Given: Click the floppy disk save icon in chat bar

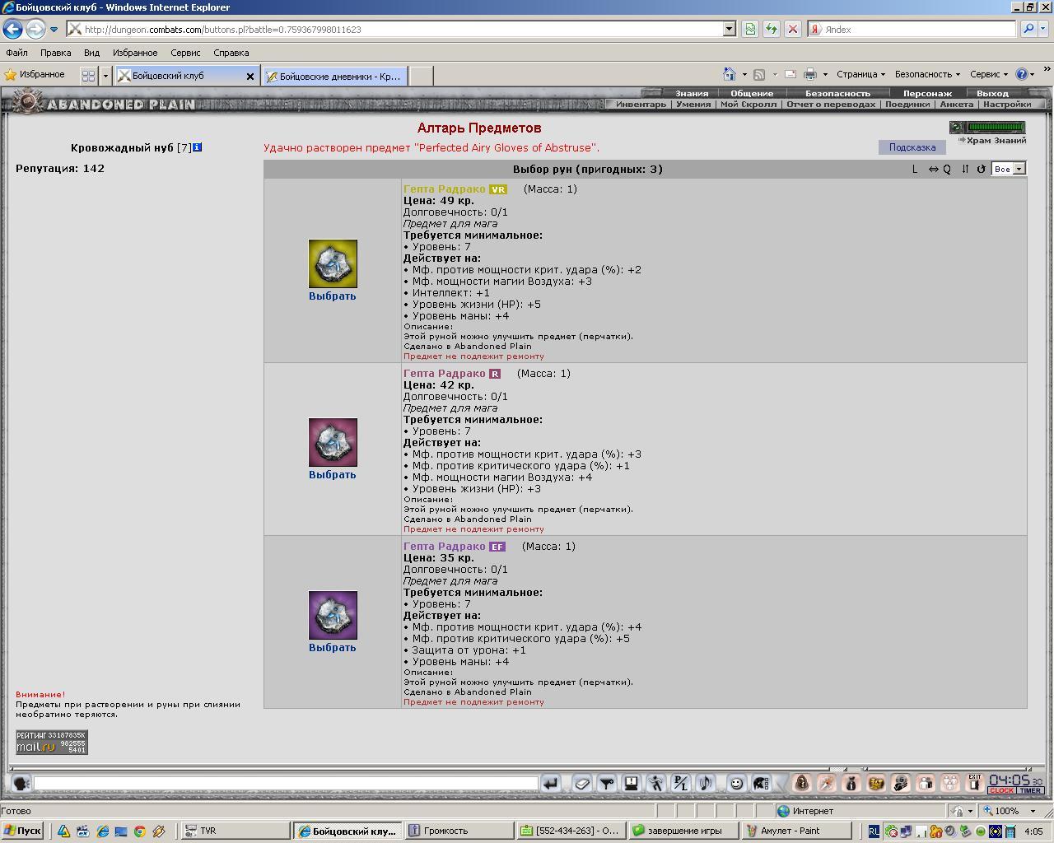Looking at the screenshot, I should (x=631, y=783).
